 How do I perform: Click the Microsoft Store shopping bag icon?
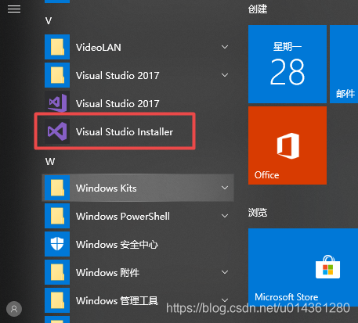327,267
